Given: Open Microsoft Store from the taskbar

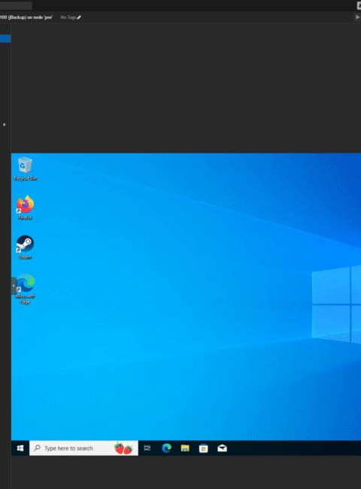Looking at the screenshot, I should coord(204,448).
